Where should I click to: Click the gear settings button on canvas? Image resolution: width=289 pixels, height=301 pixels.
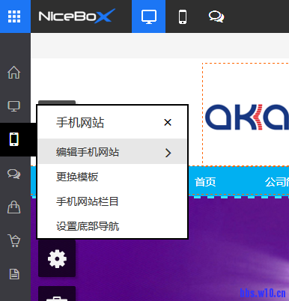57,258
